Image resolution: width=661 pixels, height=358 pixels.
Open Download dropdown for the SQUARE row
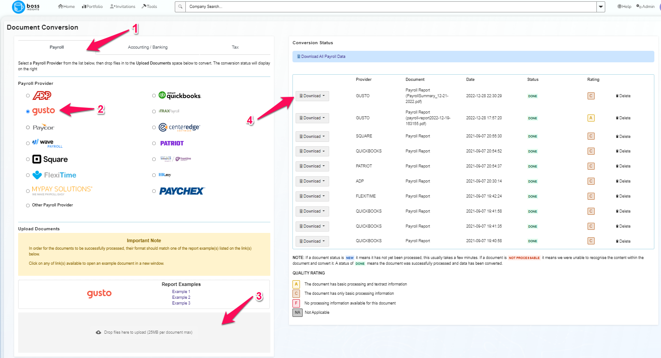[312, 137]
